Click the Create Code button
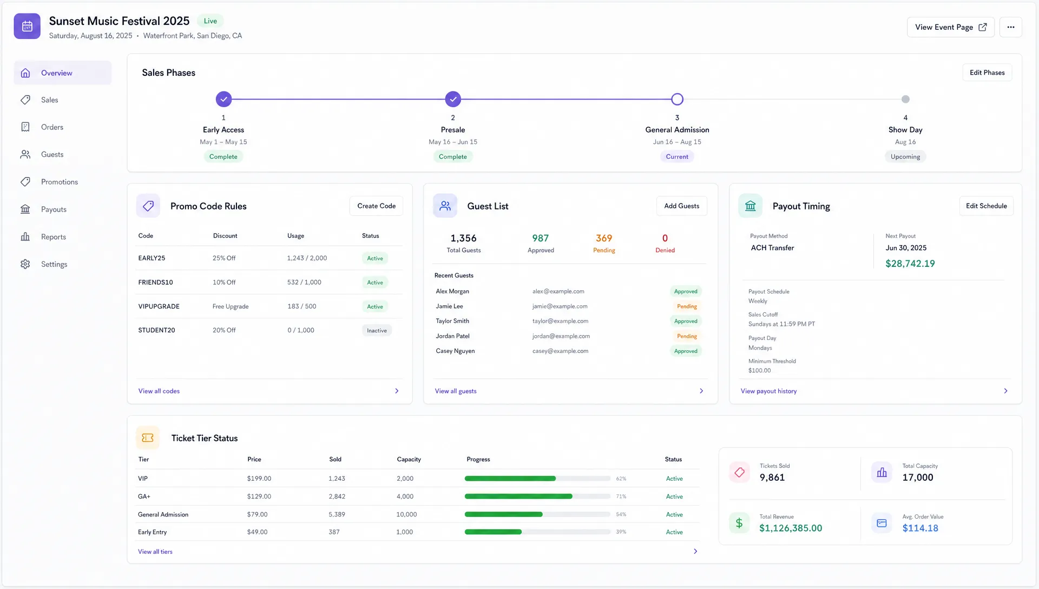The image size is (1039, 589). (376, 206)
